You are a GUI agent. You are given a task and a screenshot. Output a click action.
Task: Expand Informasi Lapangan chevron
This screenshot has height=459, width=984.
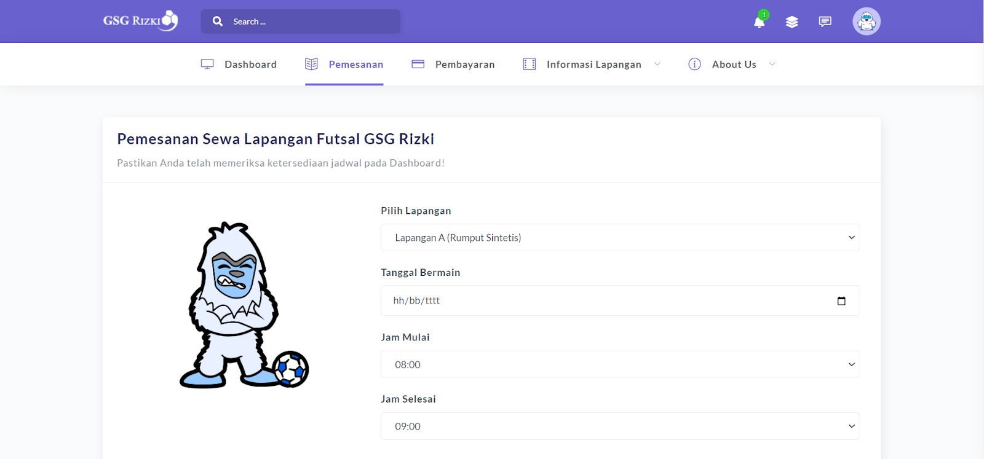point(657,64)
